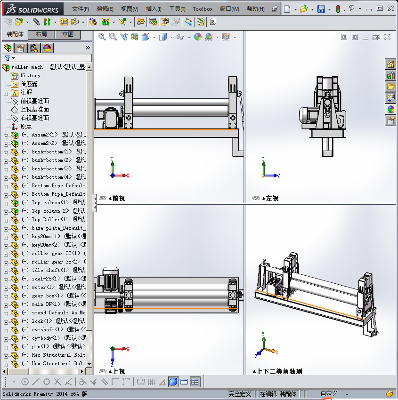Open Display Style dropdown arrow

tap(171, 38)
